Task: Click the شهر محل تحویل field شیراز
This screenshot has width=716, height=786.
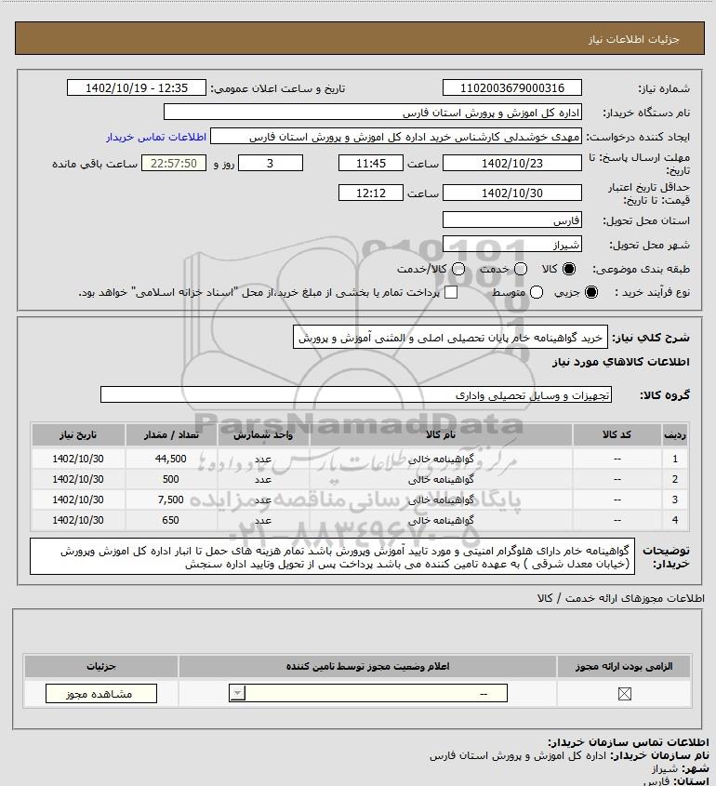Action: click(x=512, y=244)
